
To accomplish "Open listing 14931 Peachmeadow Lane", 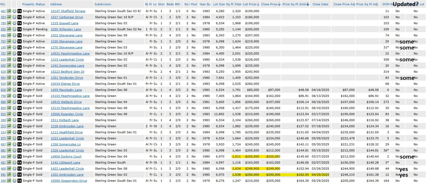I will [x=70, y=54].
